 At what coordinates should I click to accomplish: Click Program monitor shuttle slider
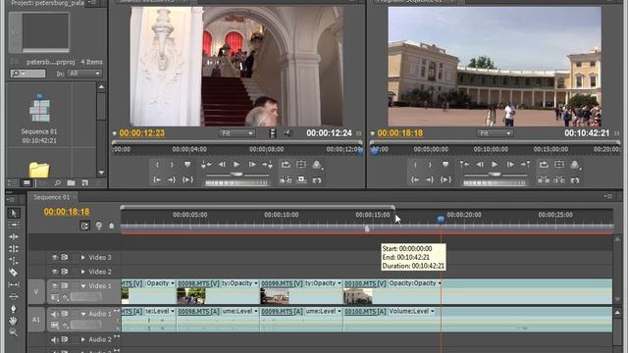coord(495,175)
